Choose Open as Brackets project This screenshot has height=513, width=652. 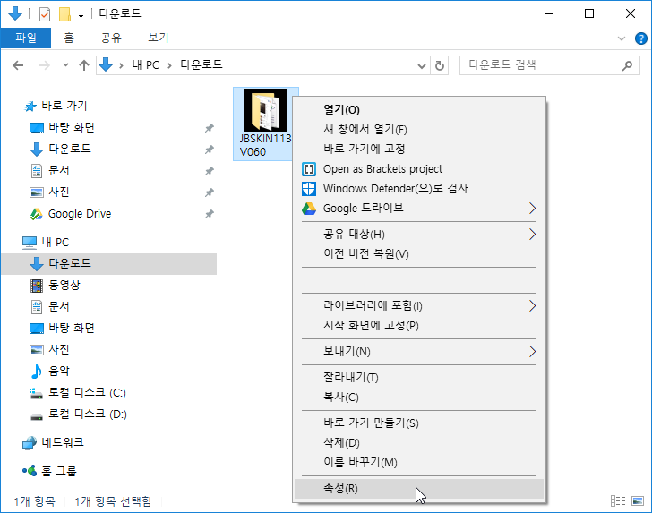pos(419,169)
